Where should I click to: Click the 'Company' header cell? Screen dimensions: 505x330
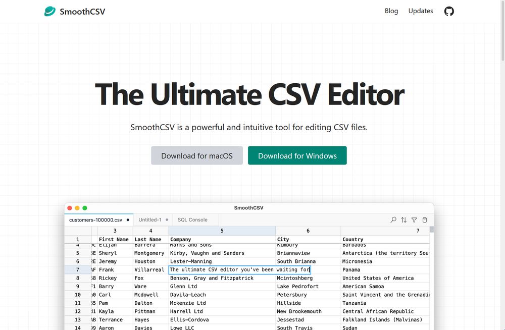pos(222,239)
